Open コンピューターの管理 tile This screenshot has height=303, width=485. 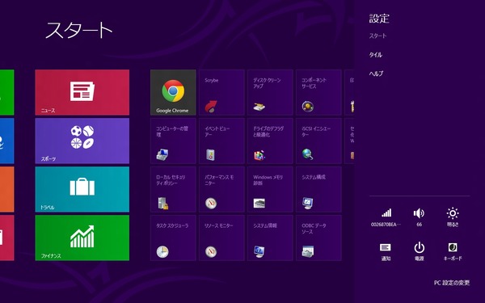pos(173,141)
